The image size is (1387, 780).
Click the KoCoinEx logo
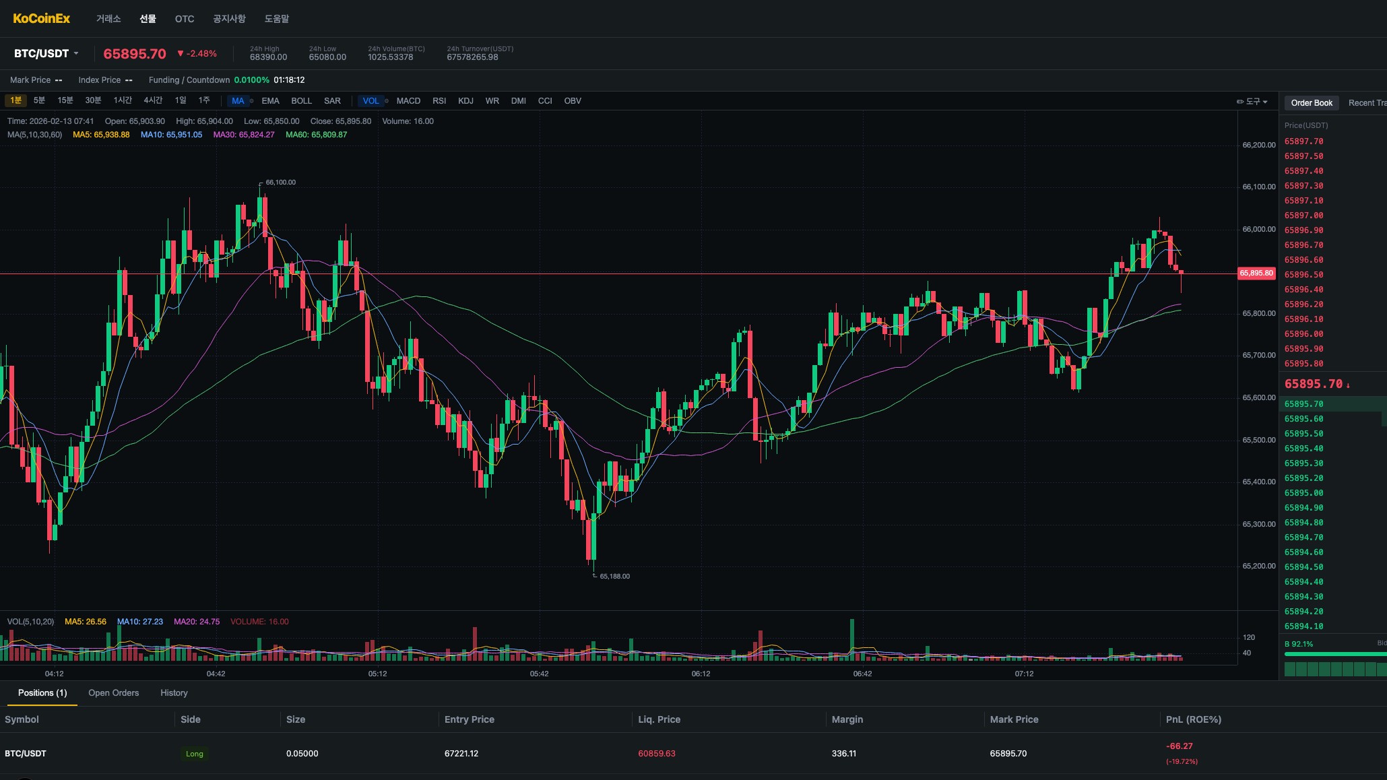[42, 18]
